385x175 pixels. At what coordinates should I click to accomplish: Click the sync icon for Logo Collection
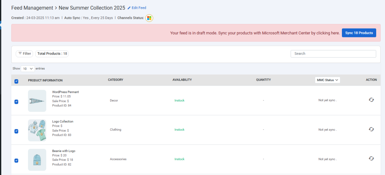(371, 129)
